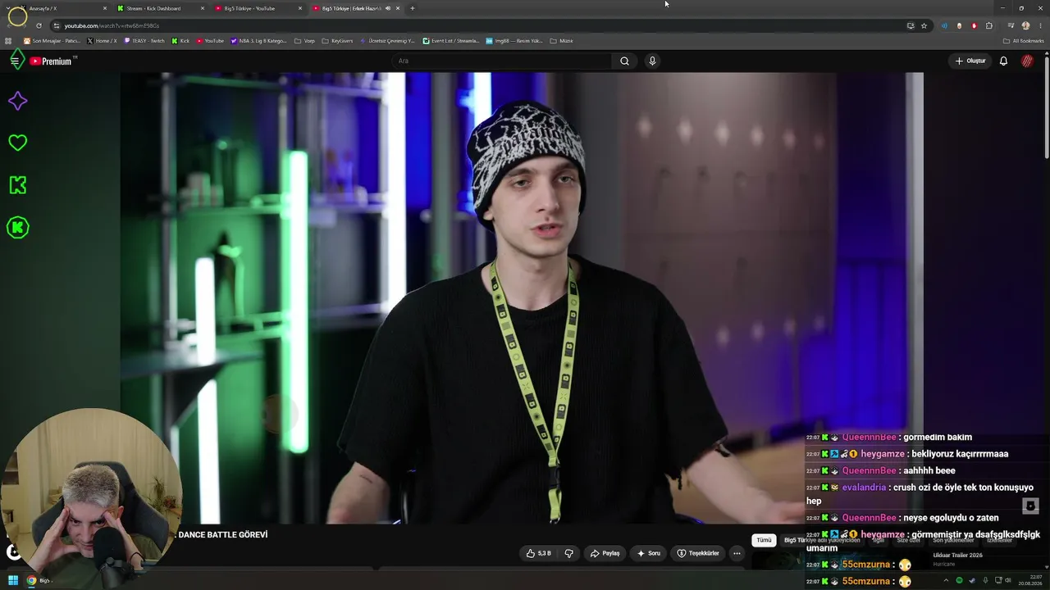1050x590 pixels.
Task: Click the page vertical scrollbar
Action: point(1047,107)
